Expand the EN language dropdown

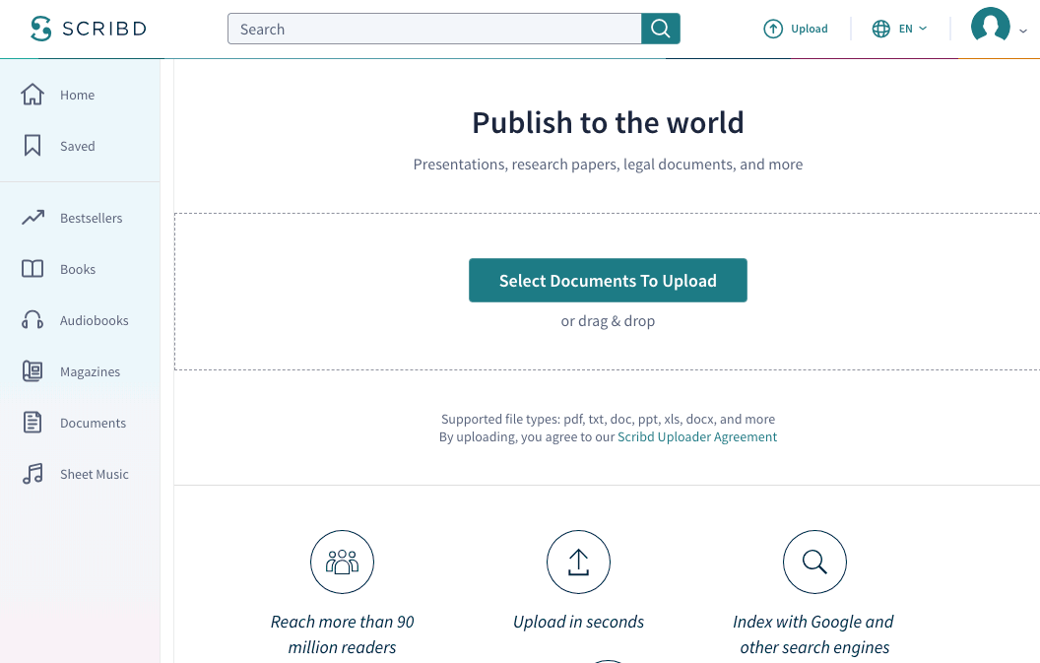tap(913, 29)
